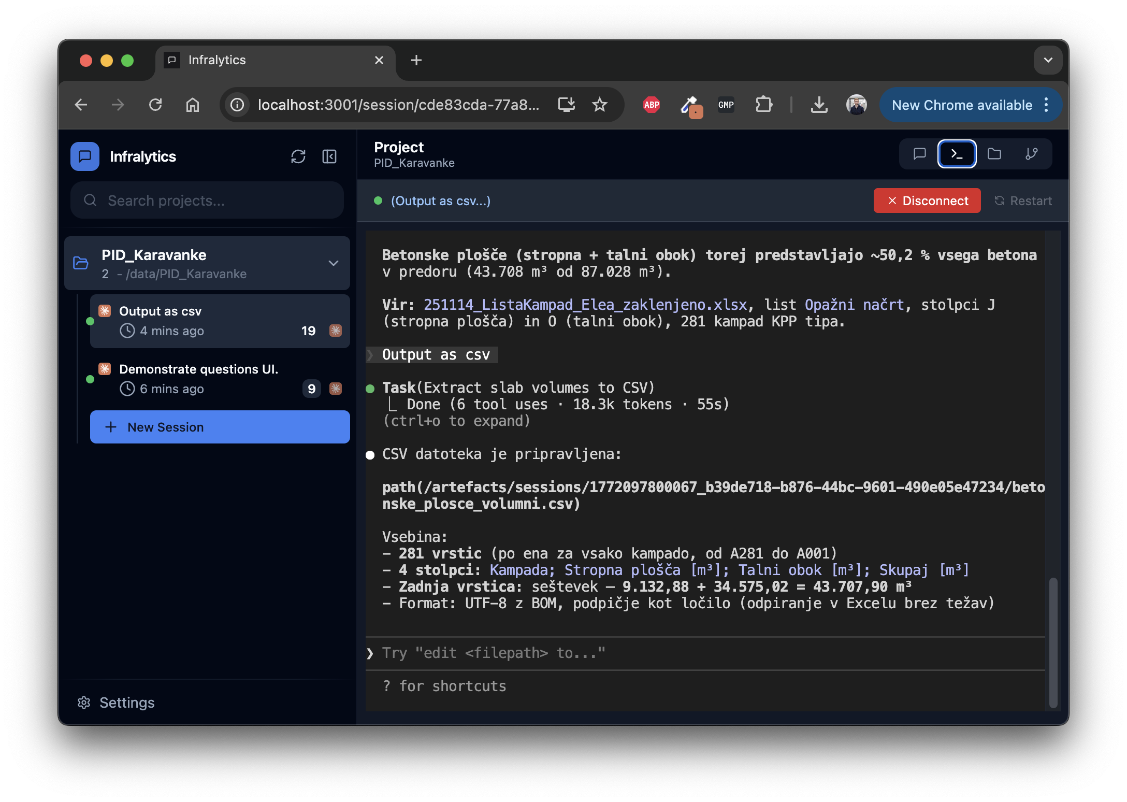The height and width of the screenshot is (802, 1127).
Task: Collapse the Infralytics sidebar panel
Action: tap(329, 156)
